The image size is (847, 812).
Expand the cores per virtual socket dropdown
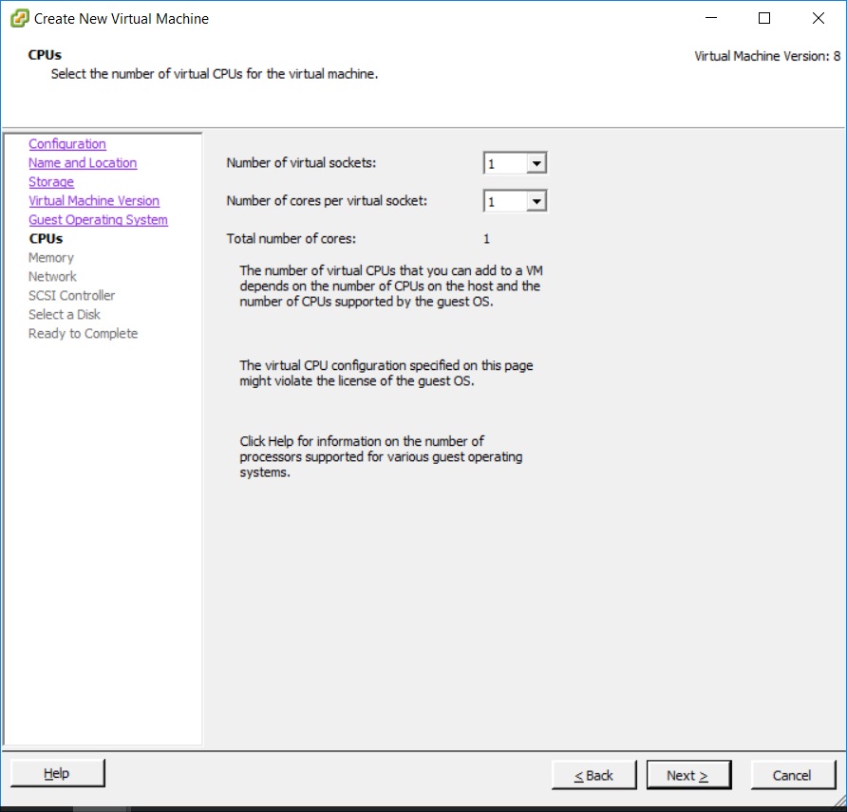(x=536, y=201)
